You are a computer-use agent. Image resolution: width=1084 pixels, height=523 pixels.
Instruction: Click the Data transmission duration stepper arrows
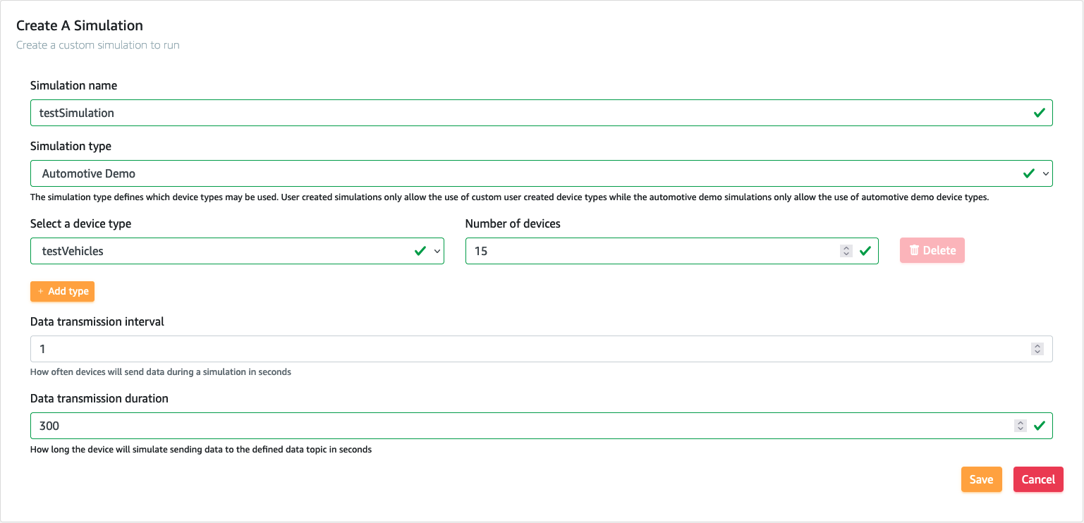(x=1020, y=426)
